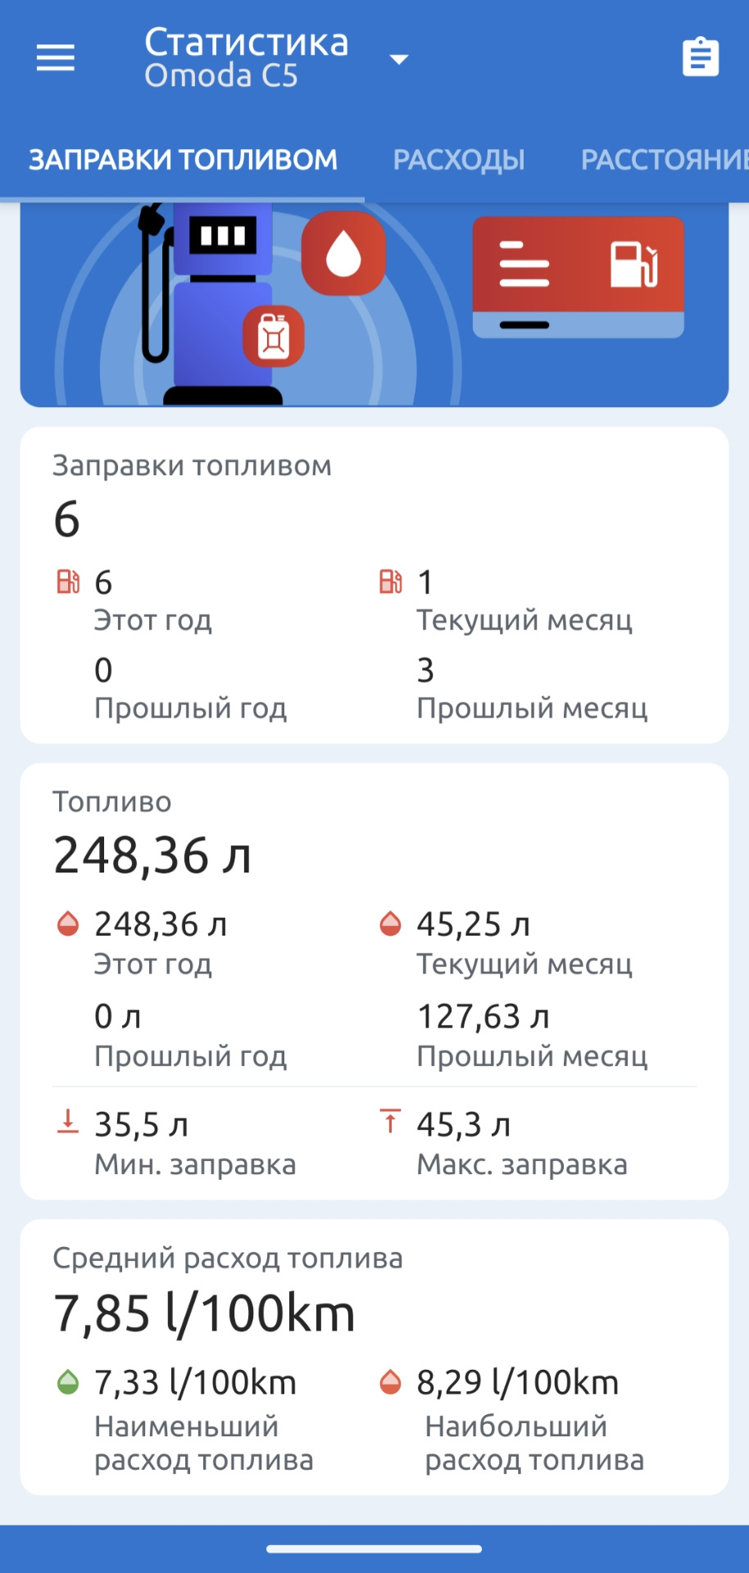Tap the fuel pump icon beside Этот год

click(68, 583)
